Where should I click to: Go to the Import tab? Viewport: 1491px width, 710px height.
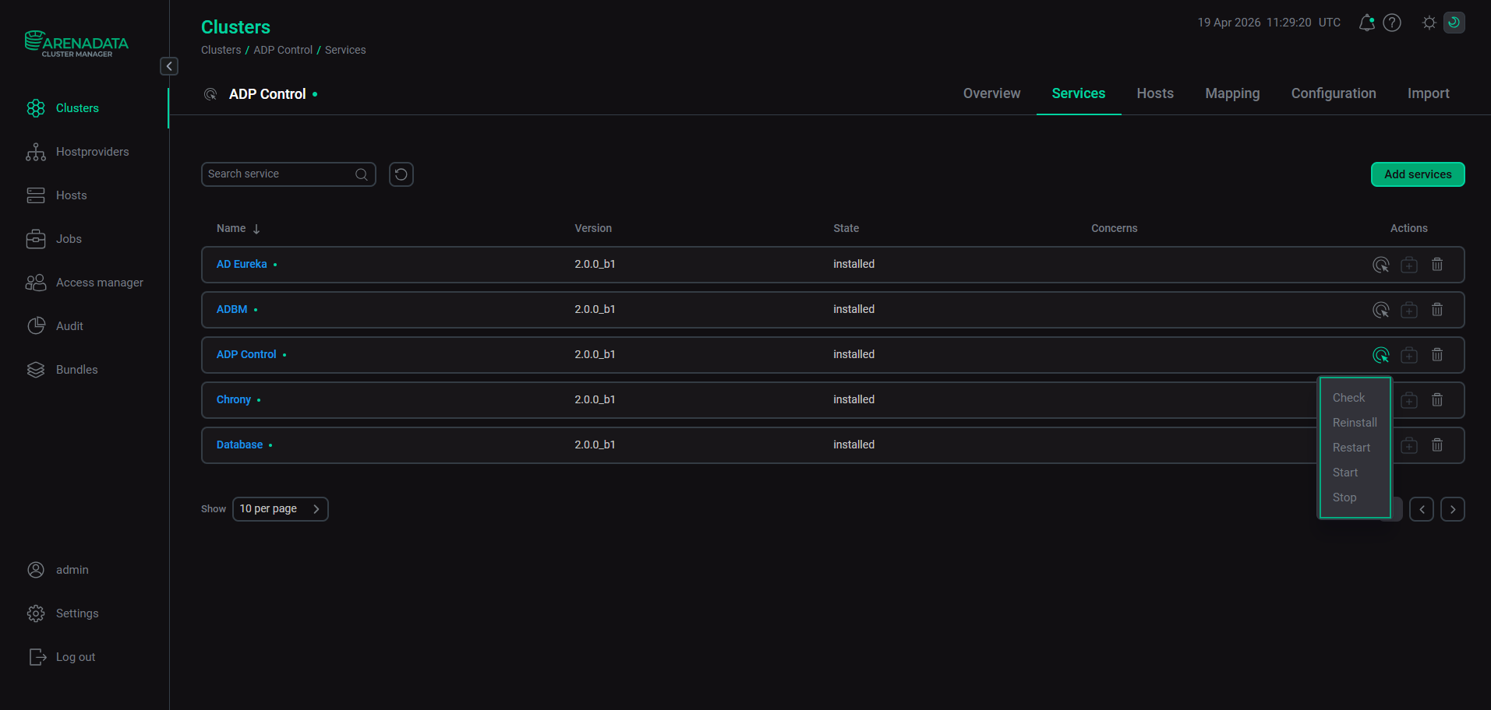[1429, 93]
